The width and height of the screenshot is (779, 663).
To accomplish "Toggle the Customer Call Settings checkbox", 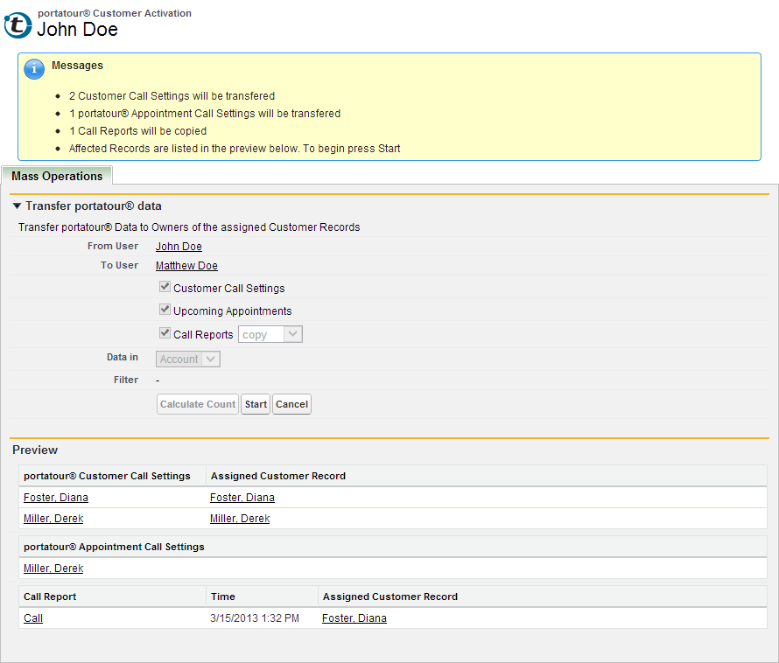I will click(165, 287).
